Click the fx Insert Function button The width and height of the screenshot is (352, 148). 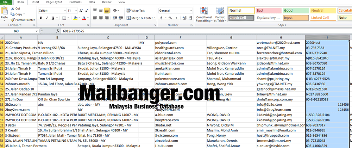pyautogui.click(x=58, y=31)
